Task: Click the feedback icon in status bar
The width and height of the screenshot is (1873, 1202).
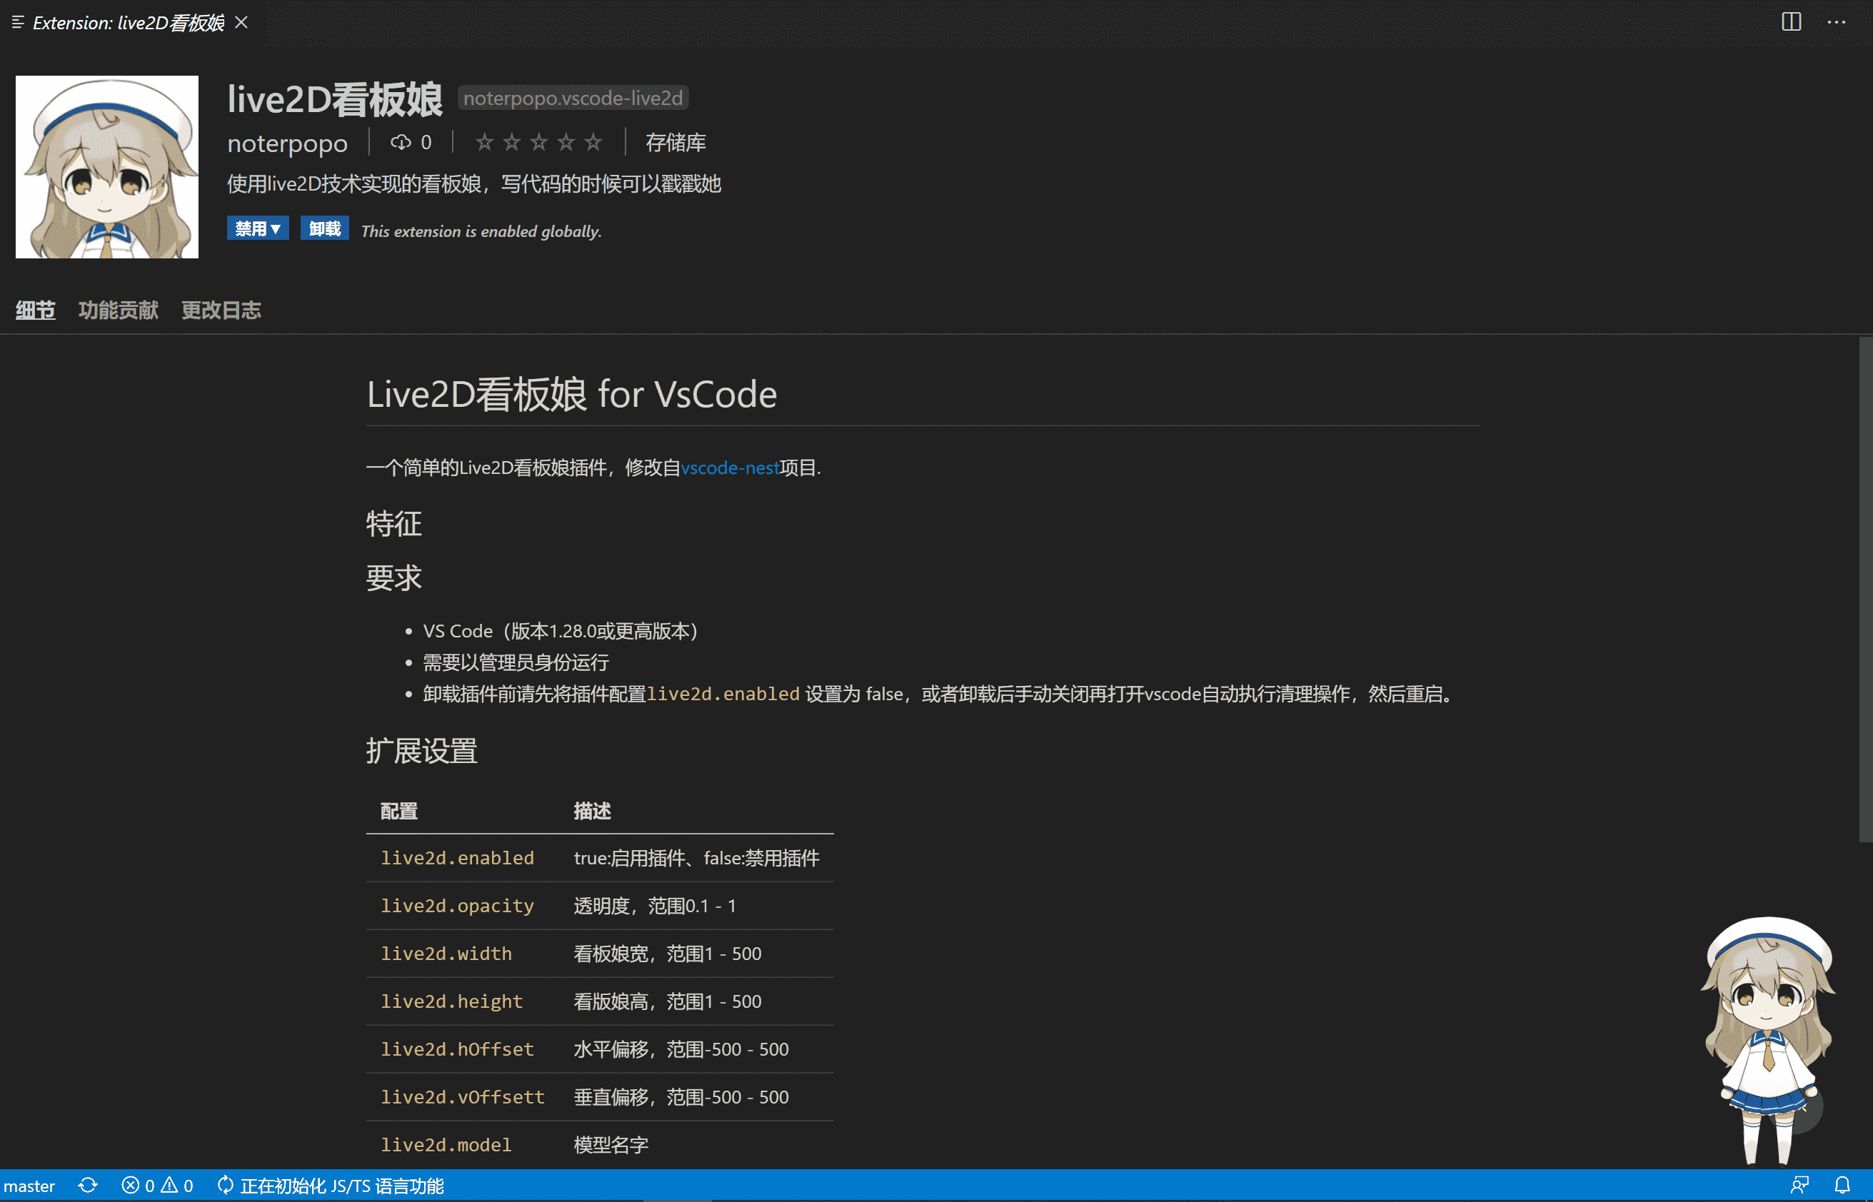Action: tap(1799, 1186)
